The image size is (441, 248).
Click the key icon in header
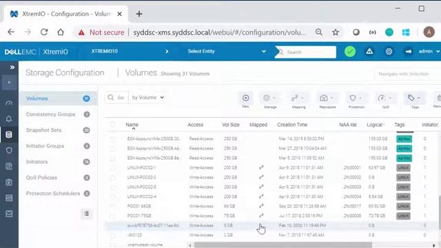409,52
